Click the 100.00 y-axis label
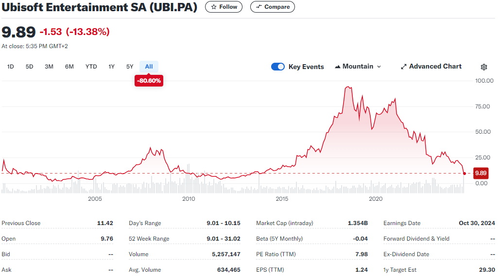 484,81
